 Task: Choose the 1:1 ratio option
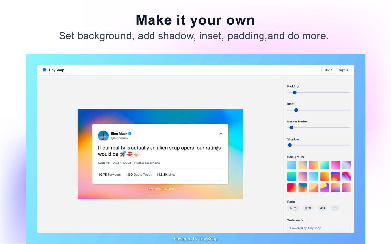[335, 208]
